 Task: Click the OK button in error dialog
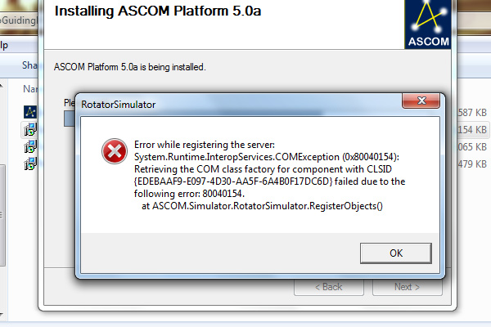(396, 253)
